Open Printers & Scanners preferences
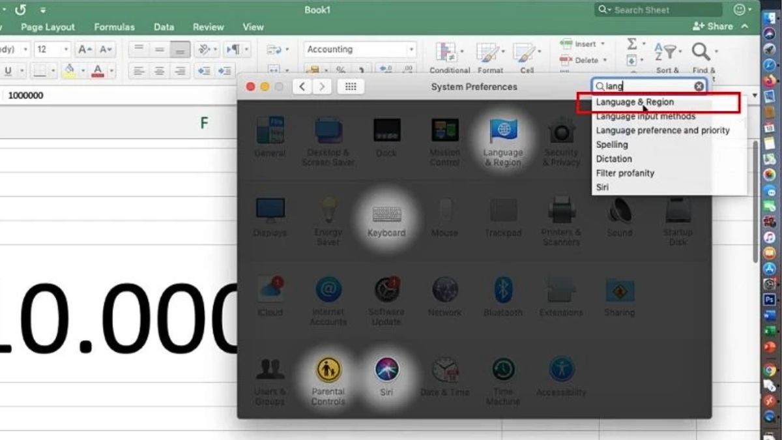Image resolution: width=782 pixels, height=440 pixels. tap(561, 222)
